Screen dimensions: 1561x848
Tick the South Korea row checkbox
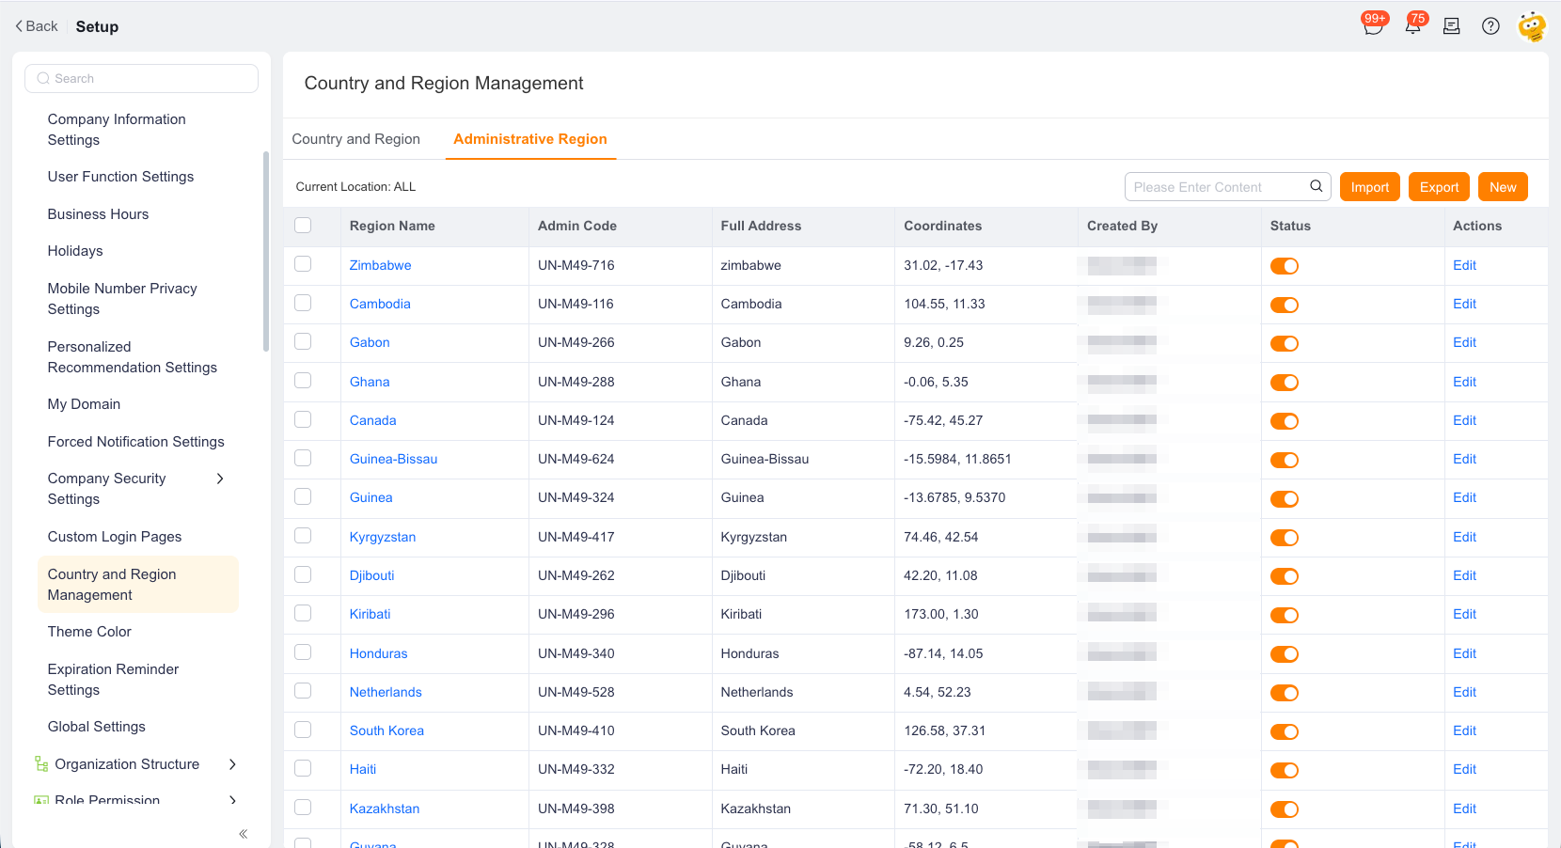[303, 730]
